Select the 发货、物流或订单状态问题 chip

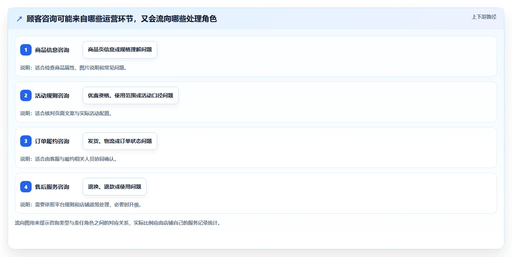coord(120,141)
